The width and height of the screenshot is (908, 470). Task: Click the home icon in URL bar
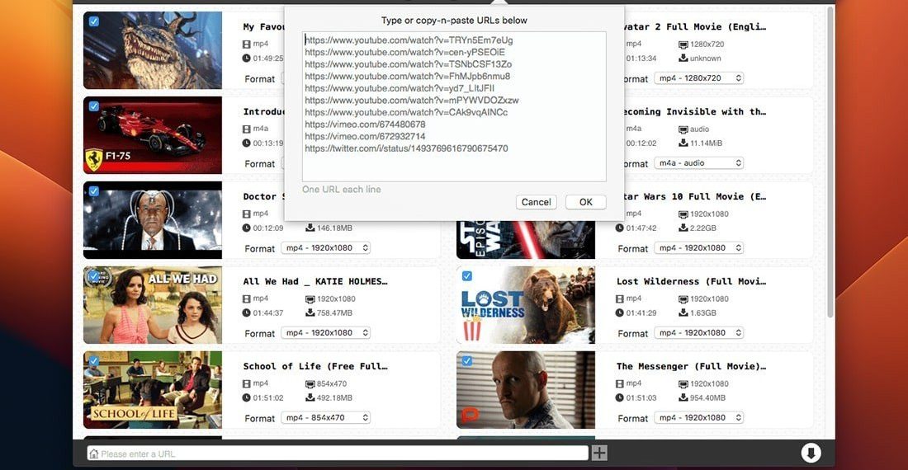click(x=93, y=454)
